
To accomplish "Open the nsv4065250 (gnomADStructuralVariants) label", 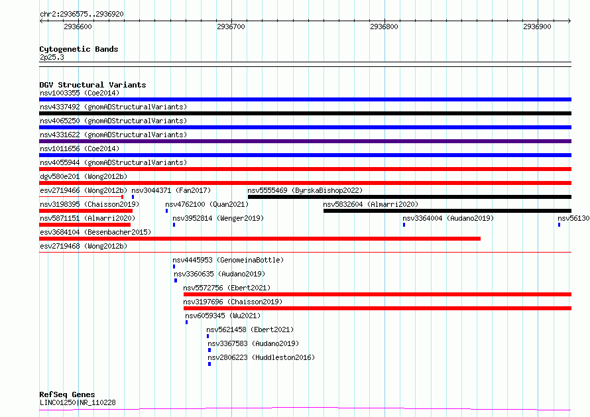I will (x=113, y=121).
